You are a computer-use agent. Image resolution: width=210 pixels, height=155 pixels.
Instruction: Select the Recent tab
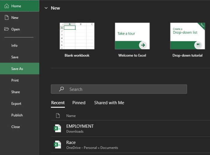[58, 103]
